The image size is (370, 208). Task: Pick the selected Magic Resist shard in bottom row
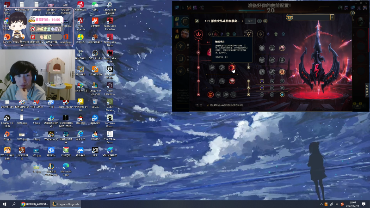(282, 95)
